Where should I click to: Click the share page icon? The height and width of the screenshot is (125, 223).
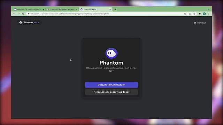coord(190,14)
